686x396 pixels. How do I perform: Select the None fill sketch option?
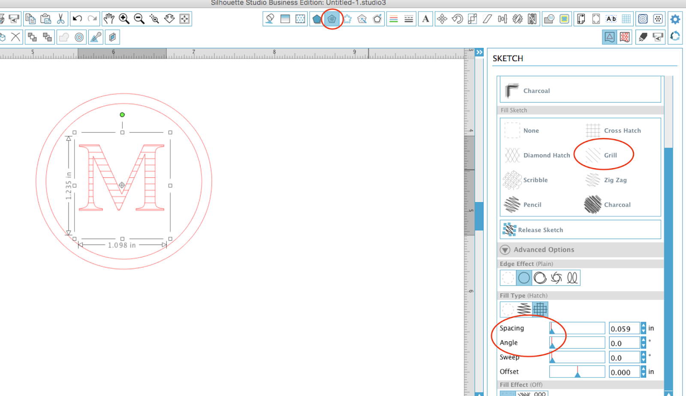(522, 130)
